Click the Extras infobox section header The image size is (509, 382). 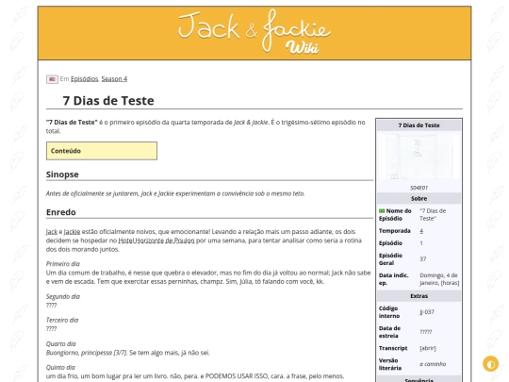(x=419, y=296)
